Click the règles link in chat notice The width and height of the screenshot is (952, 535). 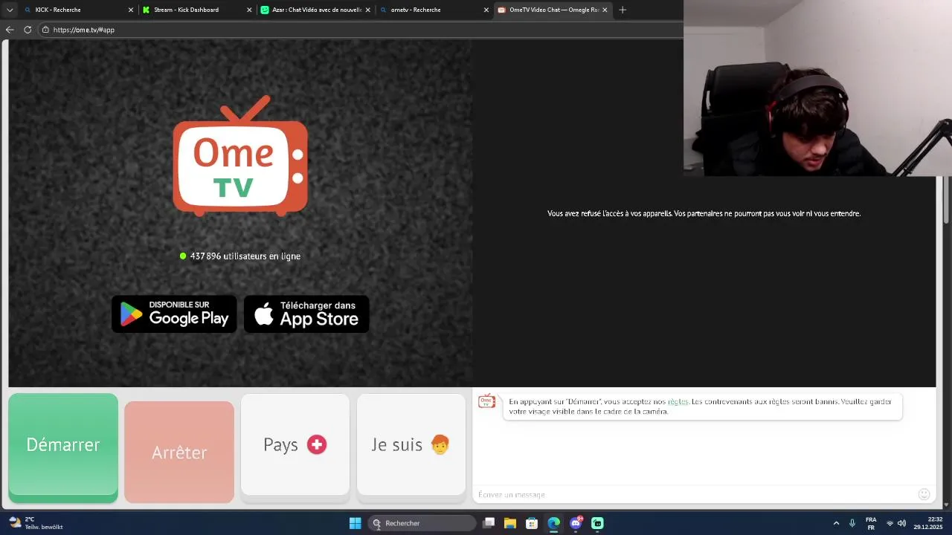(678, 402)
